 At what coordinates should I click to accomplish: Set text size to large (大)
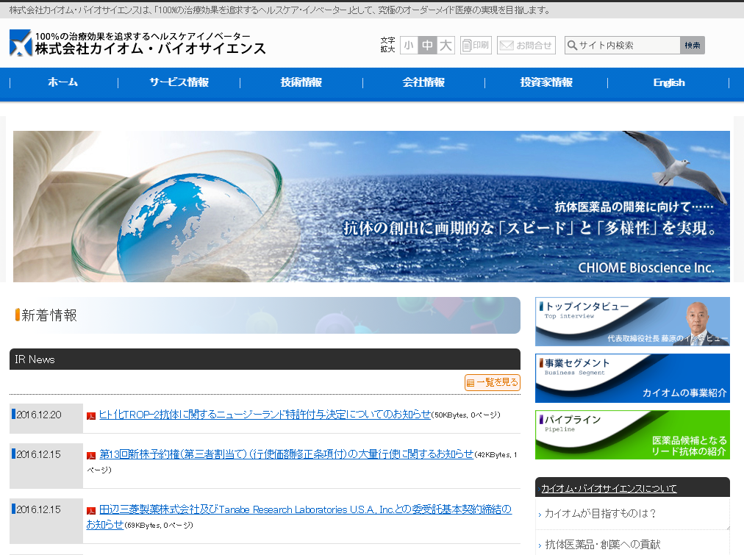[x=446, y=45]
